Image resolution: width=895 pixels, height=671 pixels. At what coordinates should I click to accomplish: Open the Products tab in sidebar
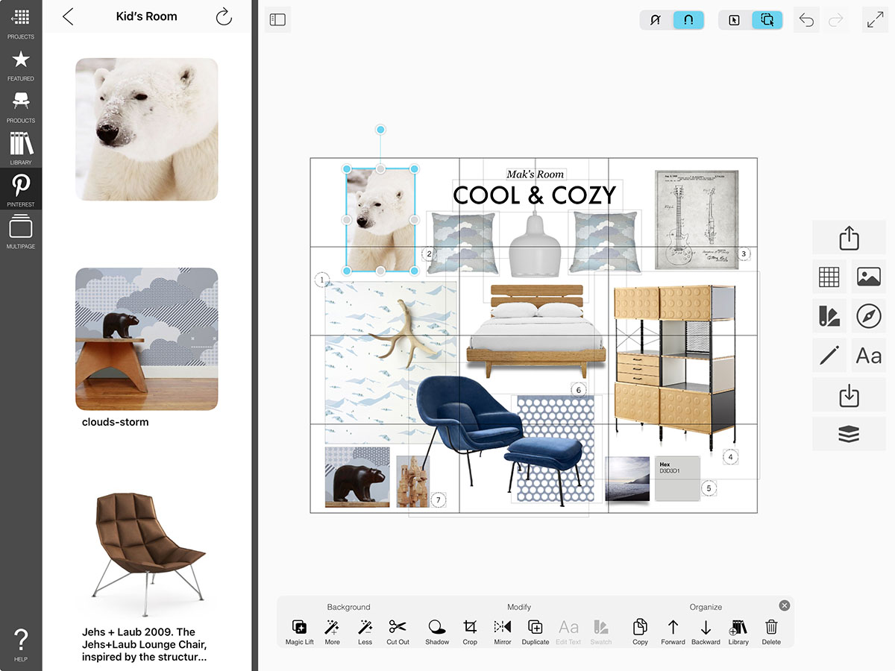(x=21, y=104)
